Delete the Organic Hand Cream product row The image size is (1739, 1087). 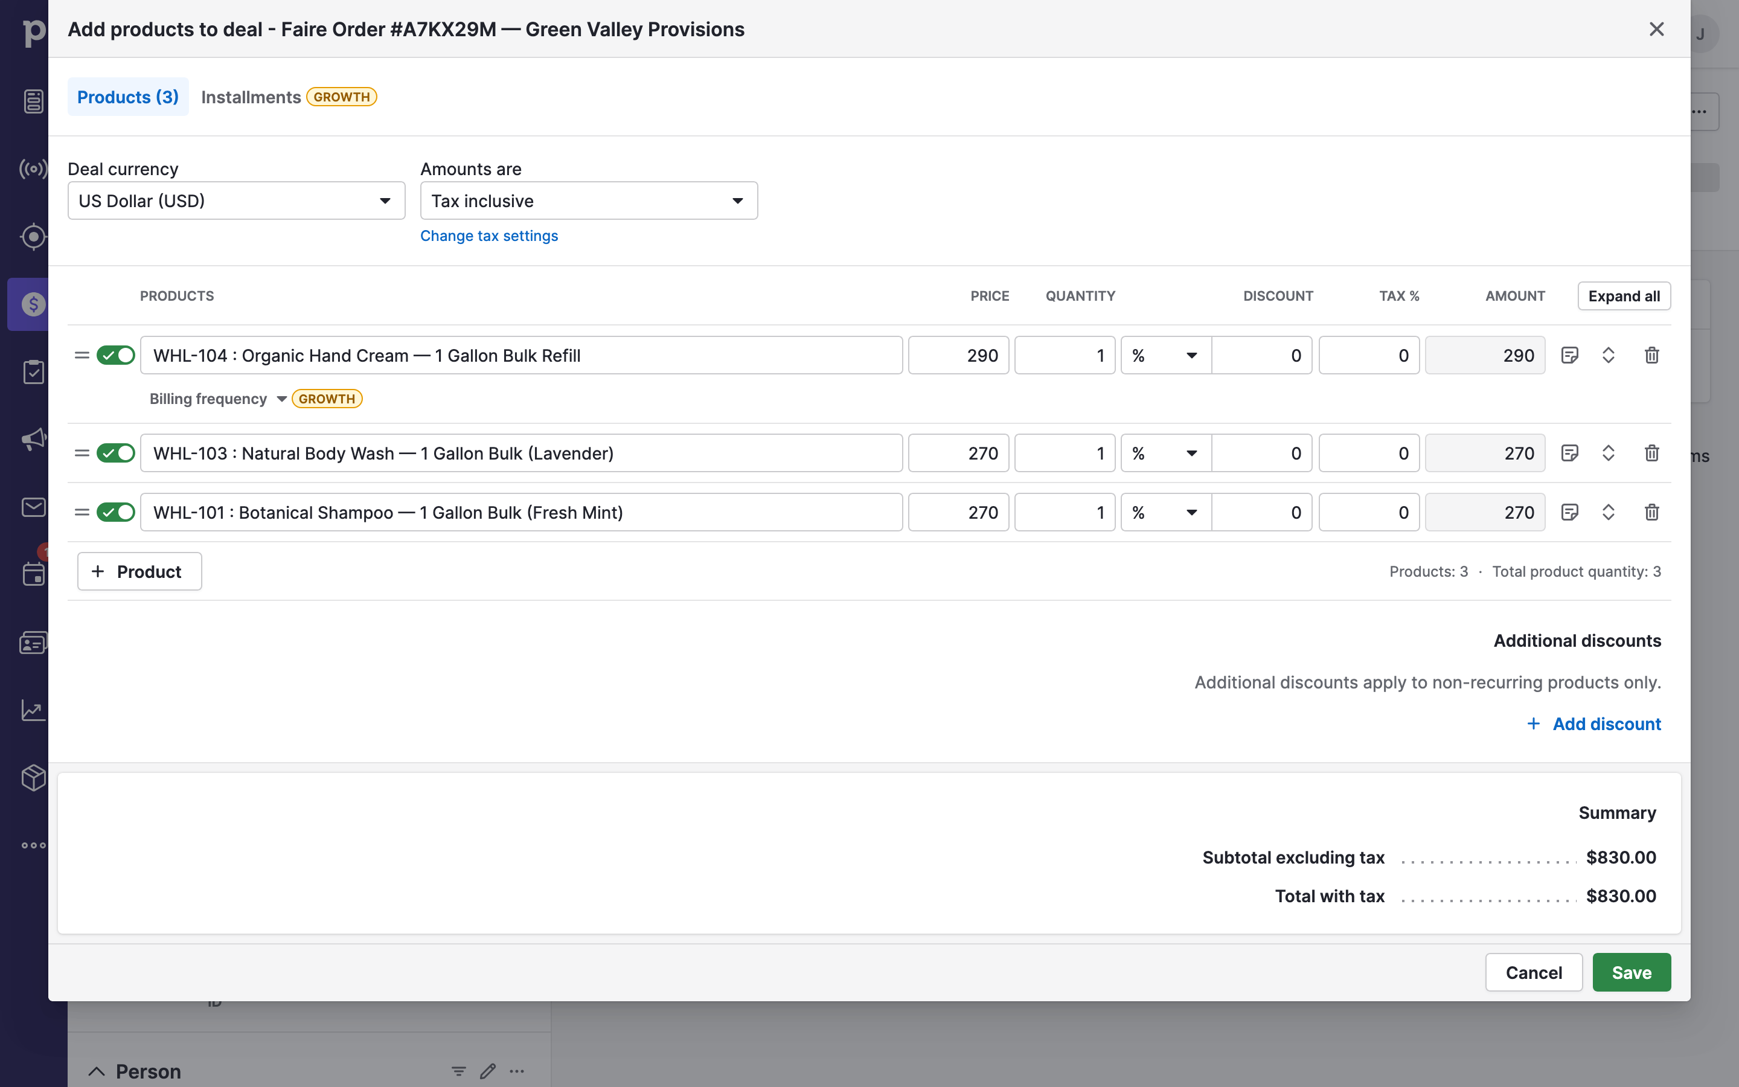pyautogui.click(x=1651, y=355)
